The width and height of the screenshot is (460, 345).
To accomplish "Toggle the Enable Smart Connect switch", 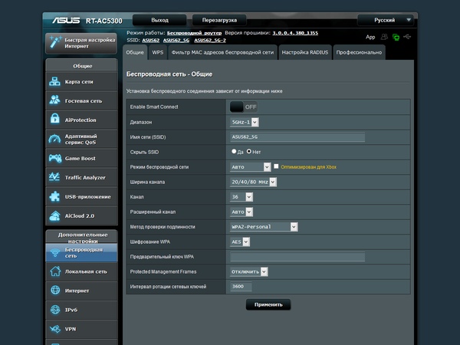I will coord(244,107).
